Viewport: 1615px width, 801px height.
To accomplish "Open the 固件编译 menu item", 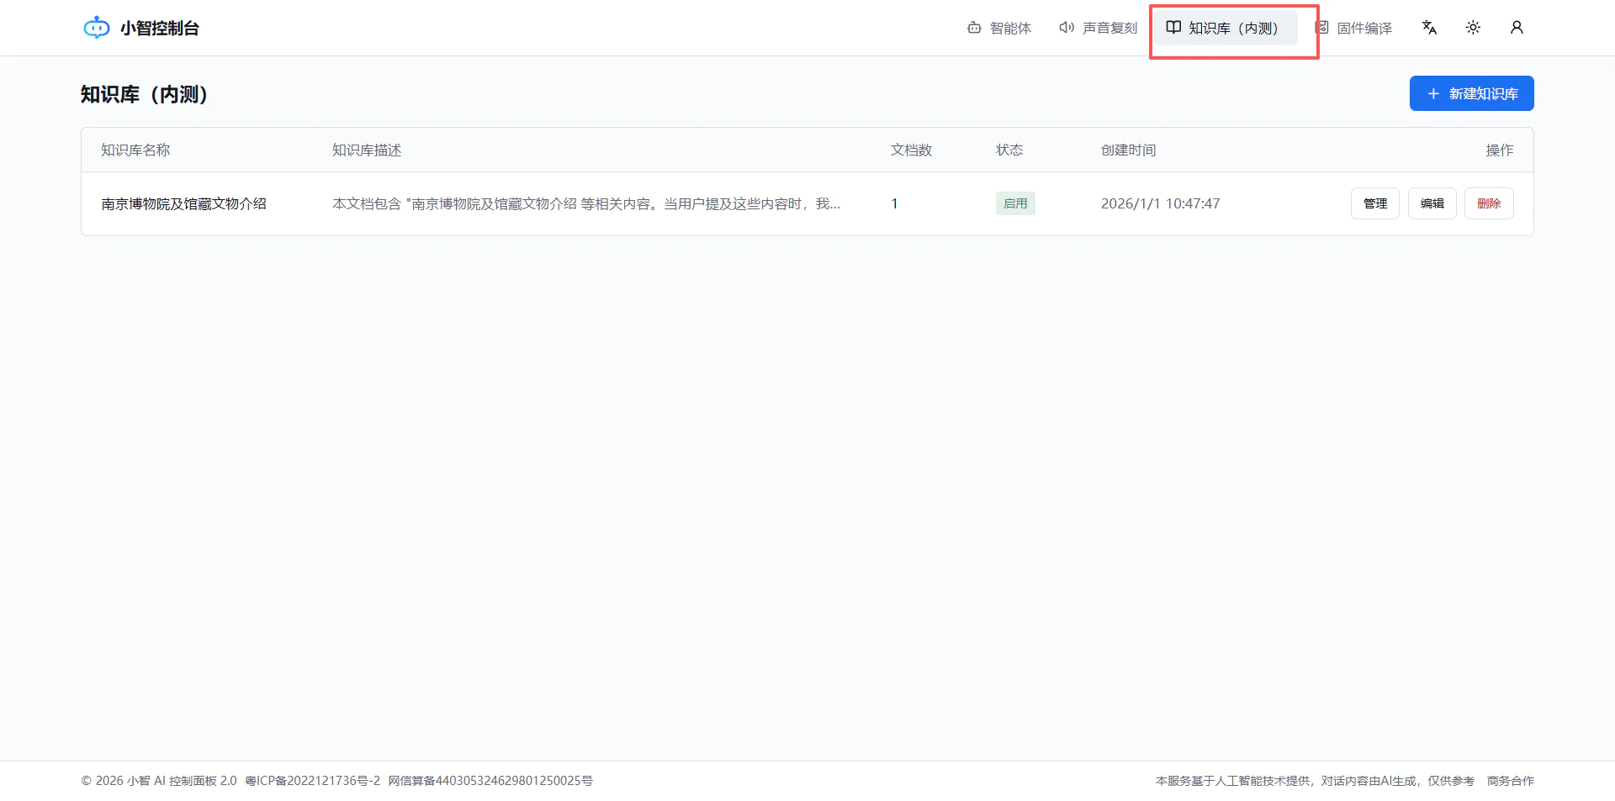I will click(x=1353, y=28).
